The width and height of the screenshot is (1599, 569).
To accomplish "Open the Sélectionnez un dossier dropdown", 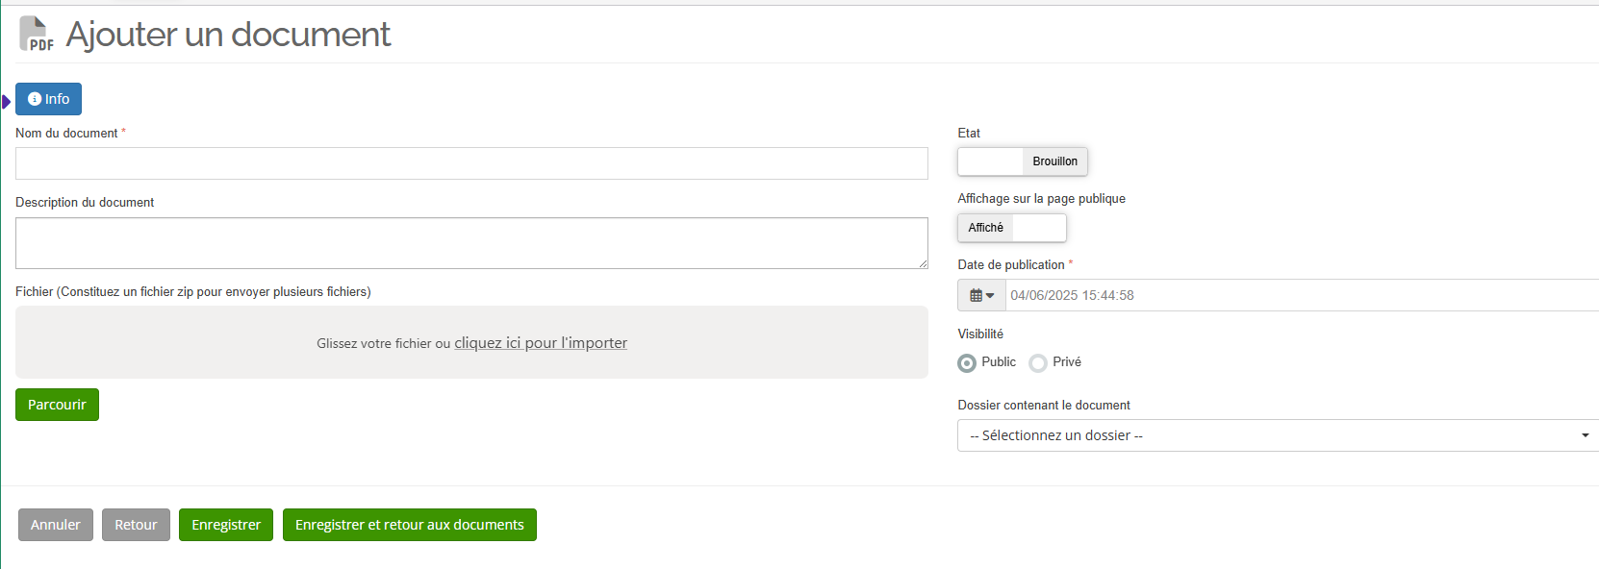I will click(x=1279, y=435).
